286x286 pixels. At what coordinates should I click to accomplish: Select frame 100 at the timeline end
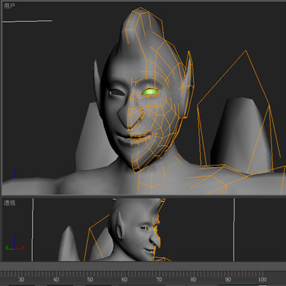(262, 279)
